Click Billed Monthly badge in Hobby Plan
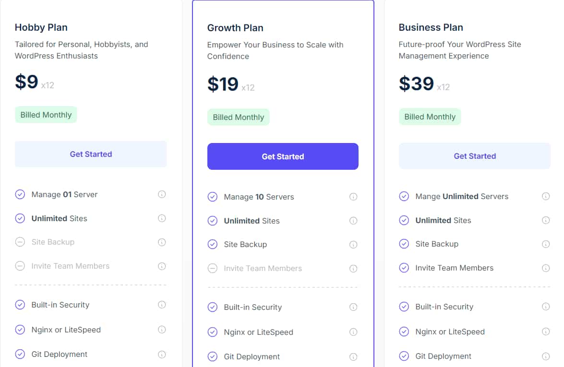The image size is (564, 367). click(x=46, y=115)
